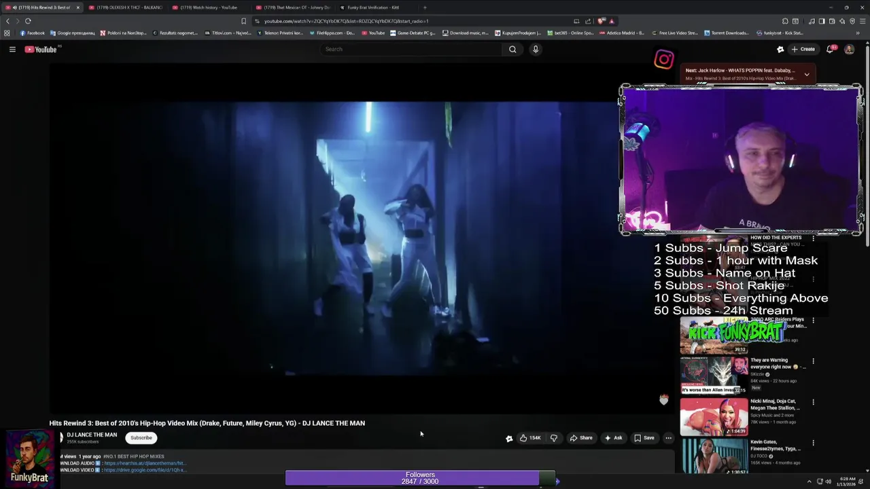Start voice search with the microphone icon
The image size is (870, 489).
[x=536, y=49]
